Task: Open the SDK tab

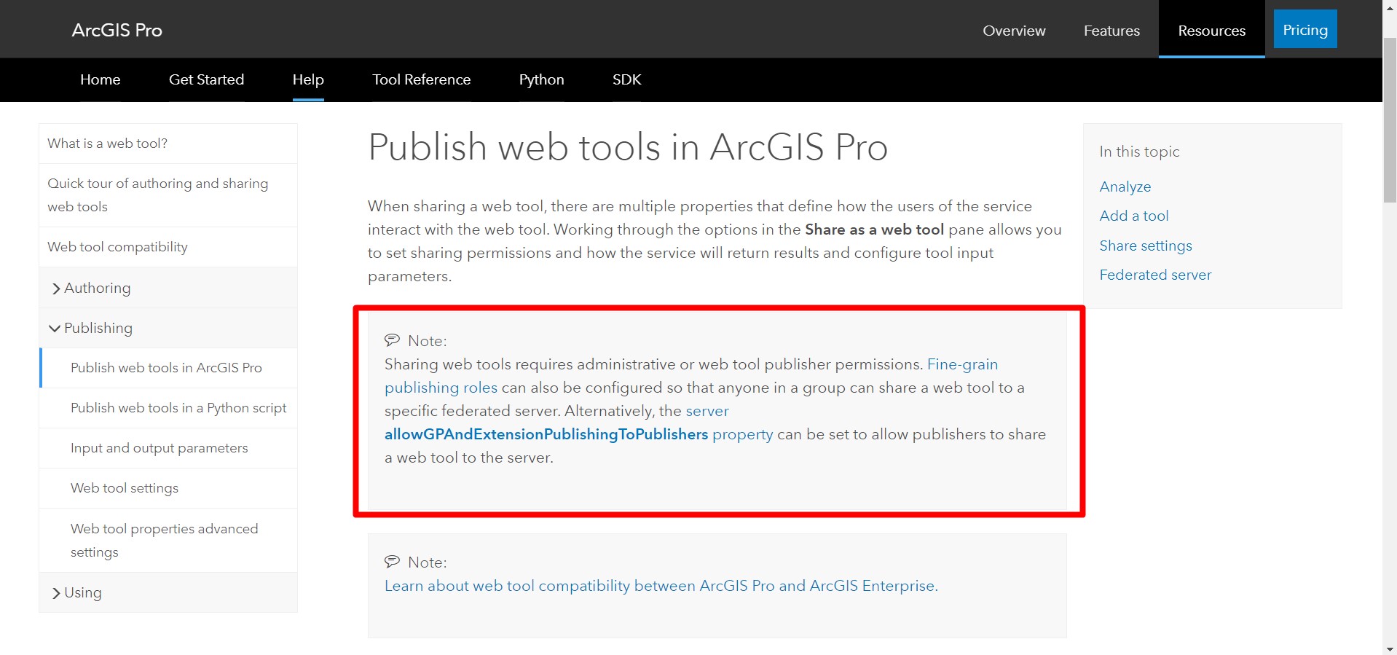Action: coord(626,79)
